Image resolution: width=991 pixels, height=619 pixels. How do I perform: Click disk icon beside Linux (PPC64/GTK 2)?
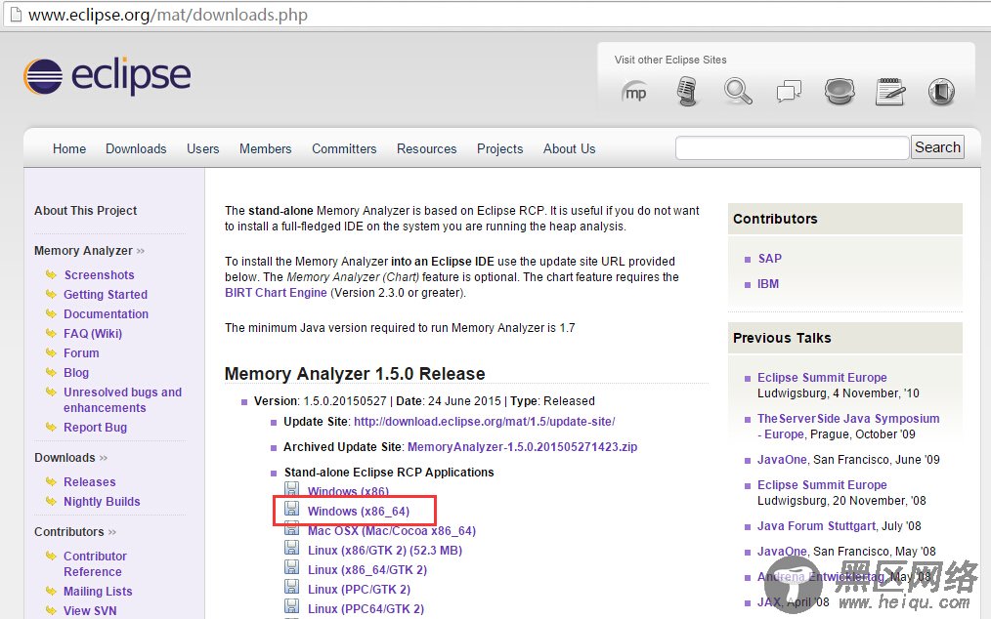[291, 606]
